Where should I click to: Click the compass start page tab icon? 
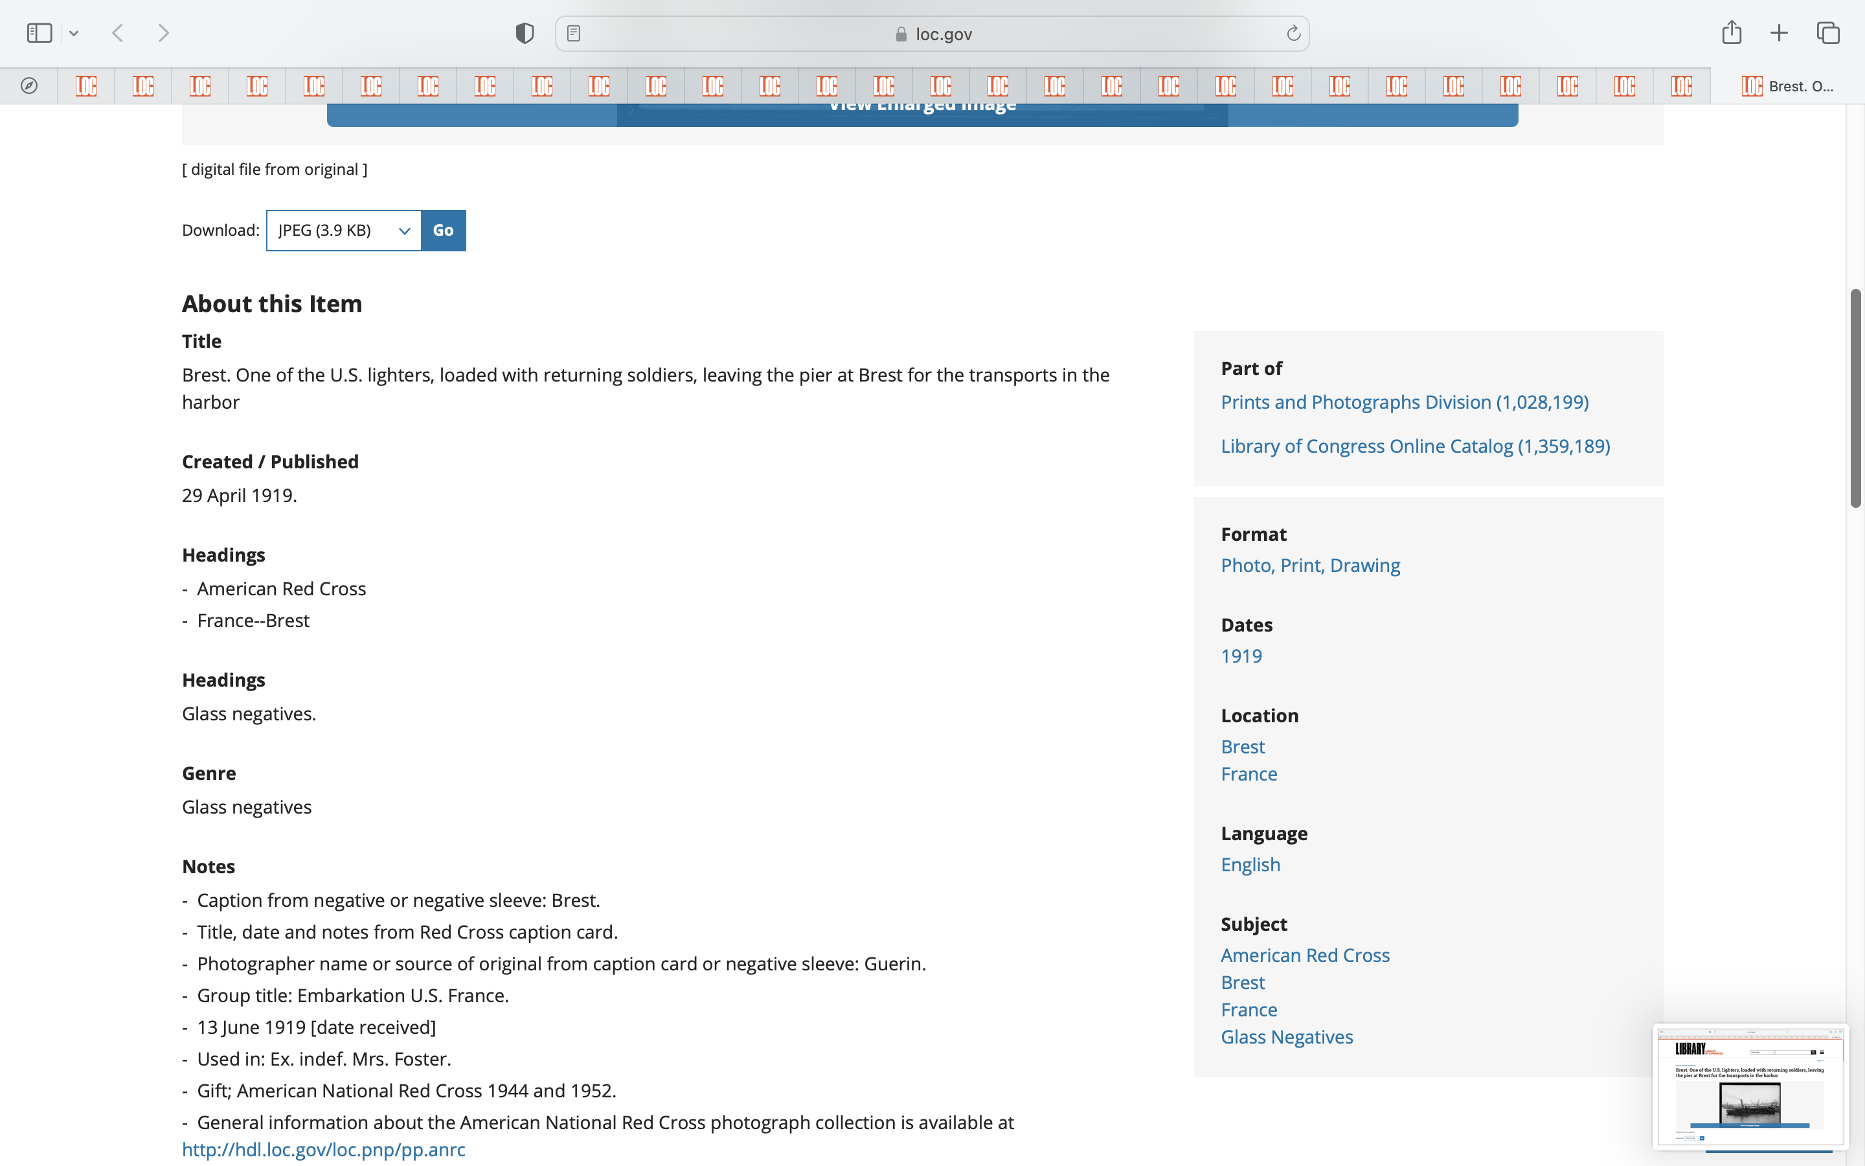coord(29,86)
